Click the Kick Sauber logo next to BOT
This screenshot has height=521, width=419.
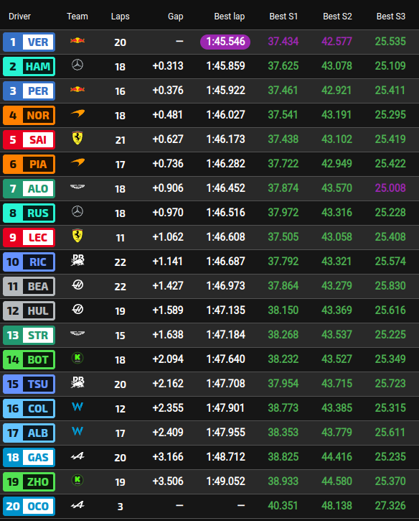77,358
